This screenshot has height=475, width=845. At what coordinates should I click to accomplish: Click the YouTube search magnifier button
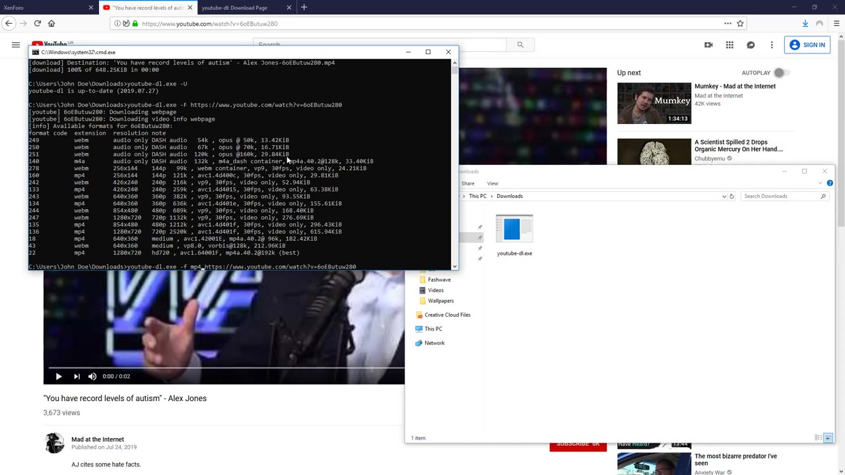pos(520,45)
